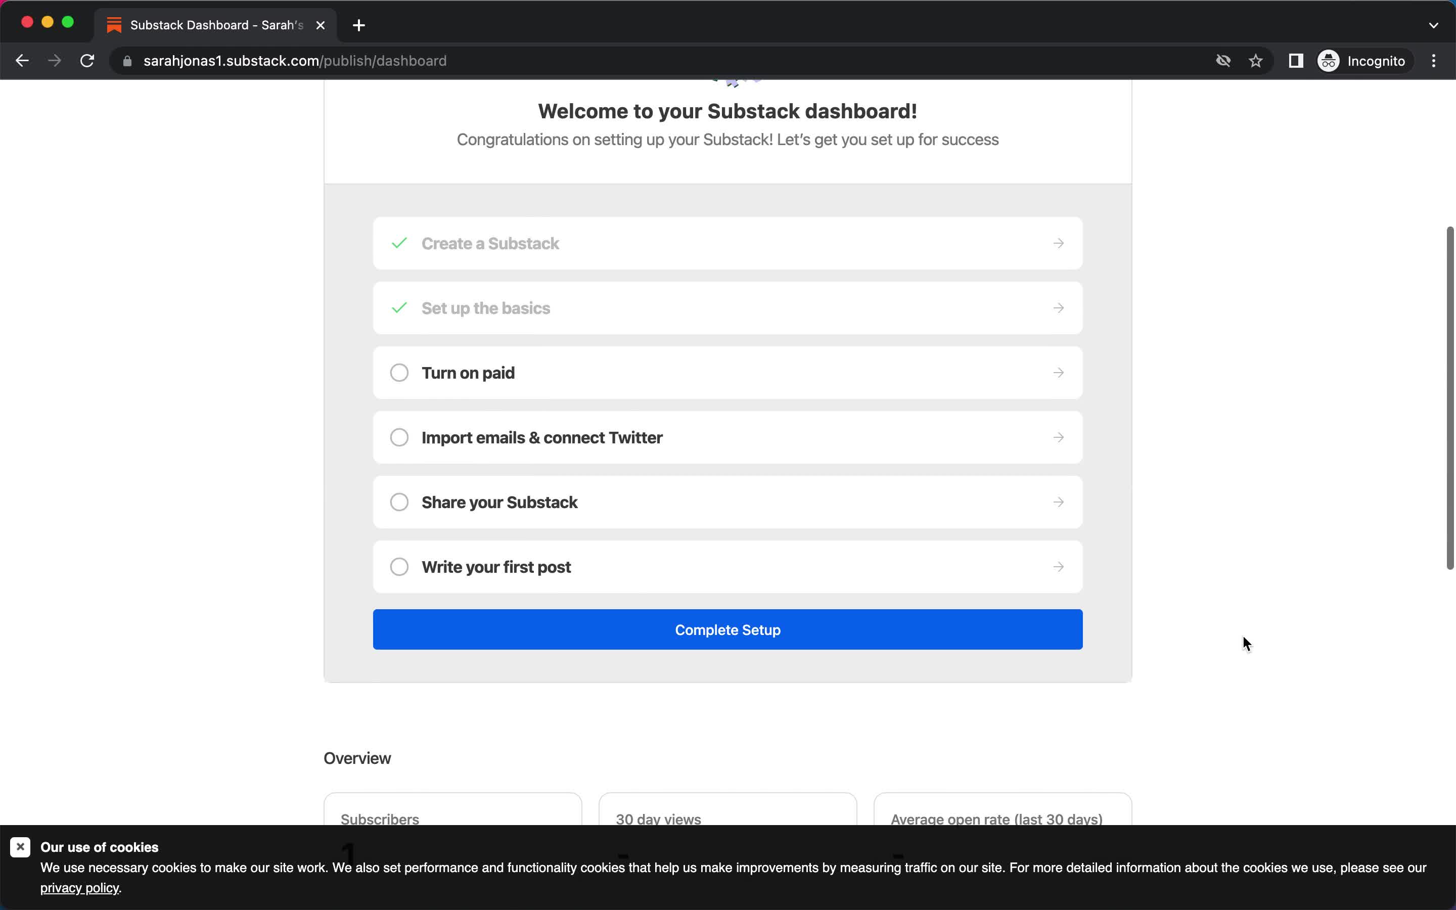Click the browser forward arrow
The image size is (1456, 910).
coord(55,61)
